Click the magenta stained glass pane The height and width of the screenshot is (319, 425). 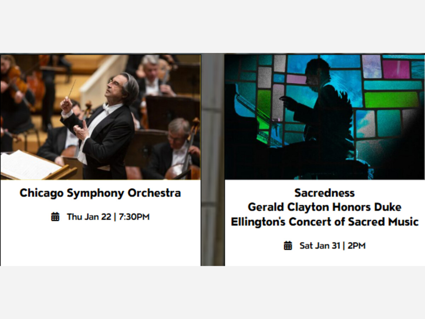(x=396, y=69)
